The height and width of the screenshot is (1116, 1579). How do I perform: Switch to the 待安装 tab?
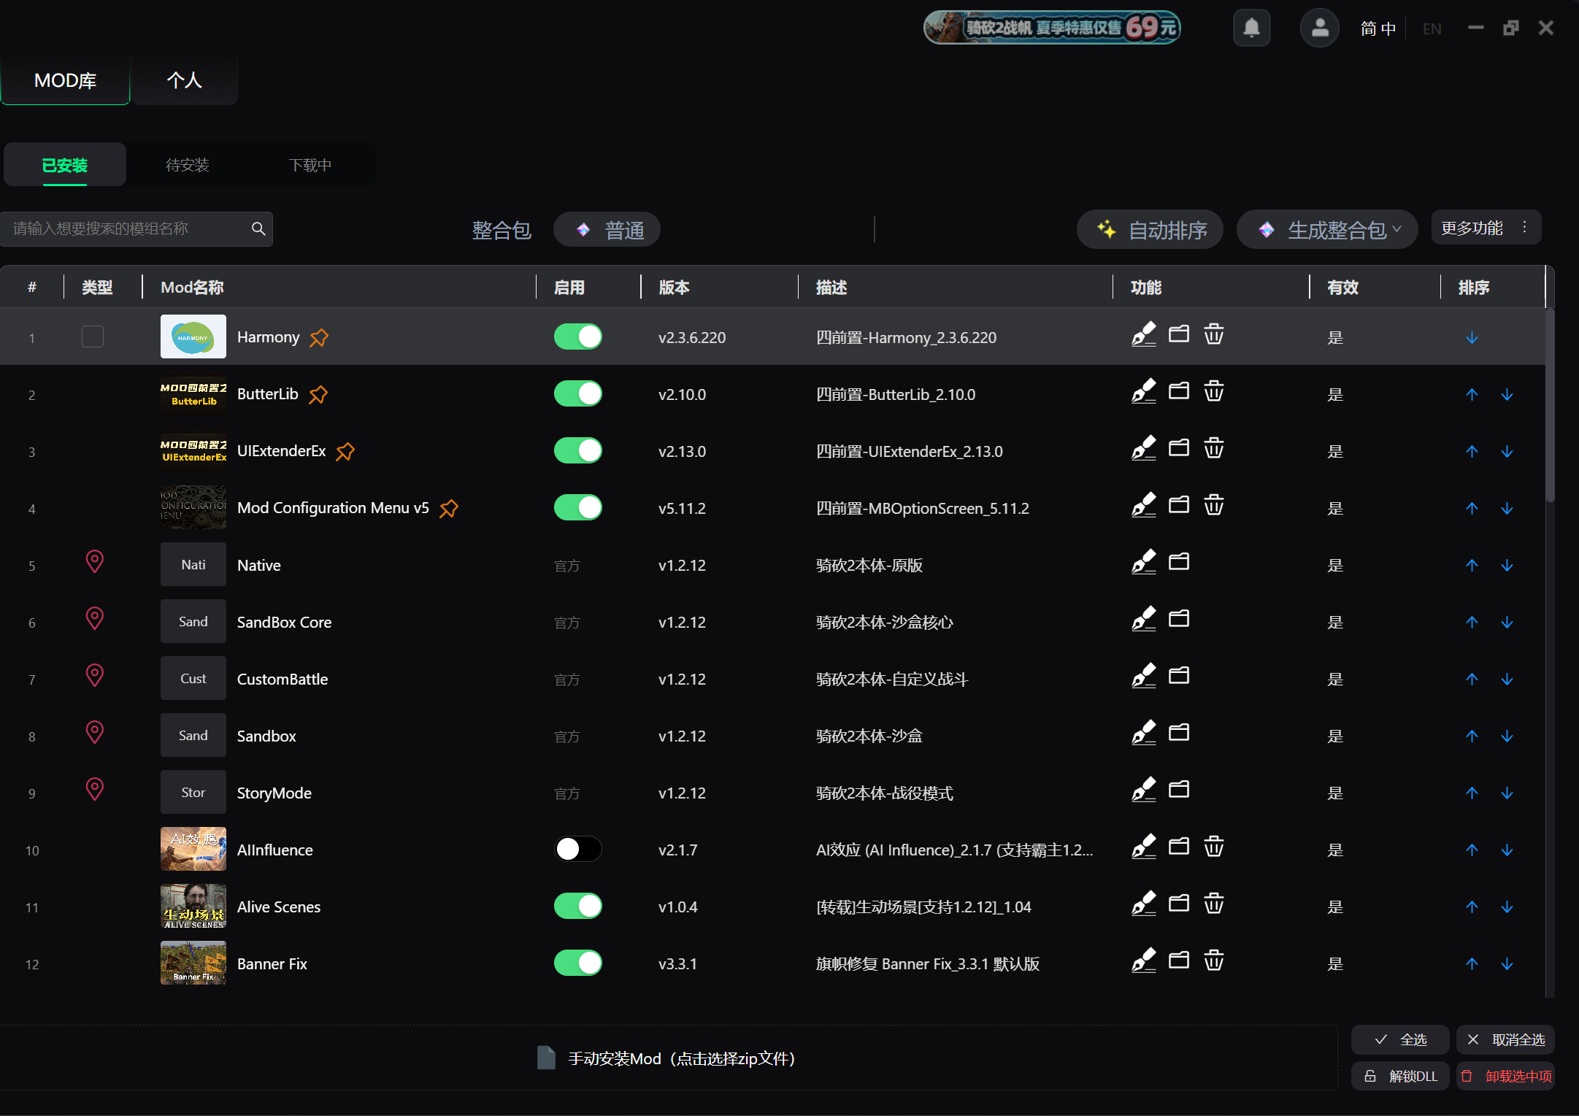tap(188, 165)
